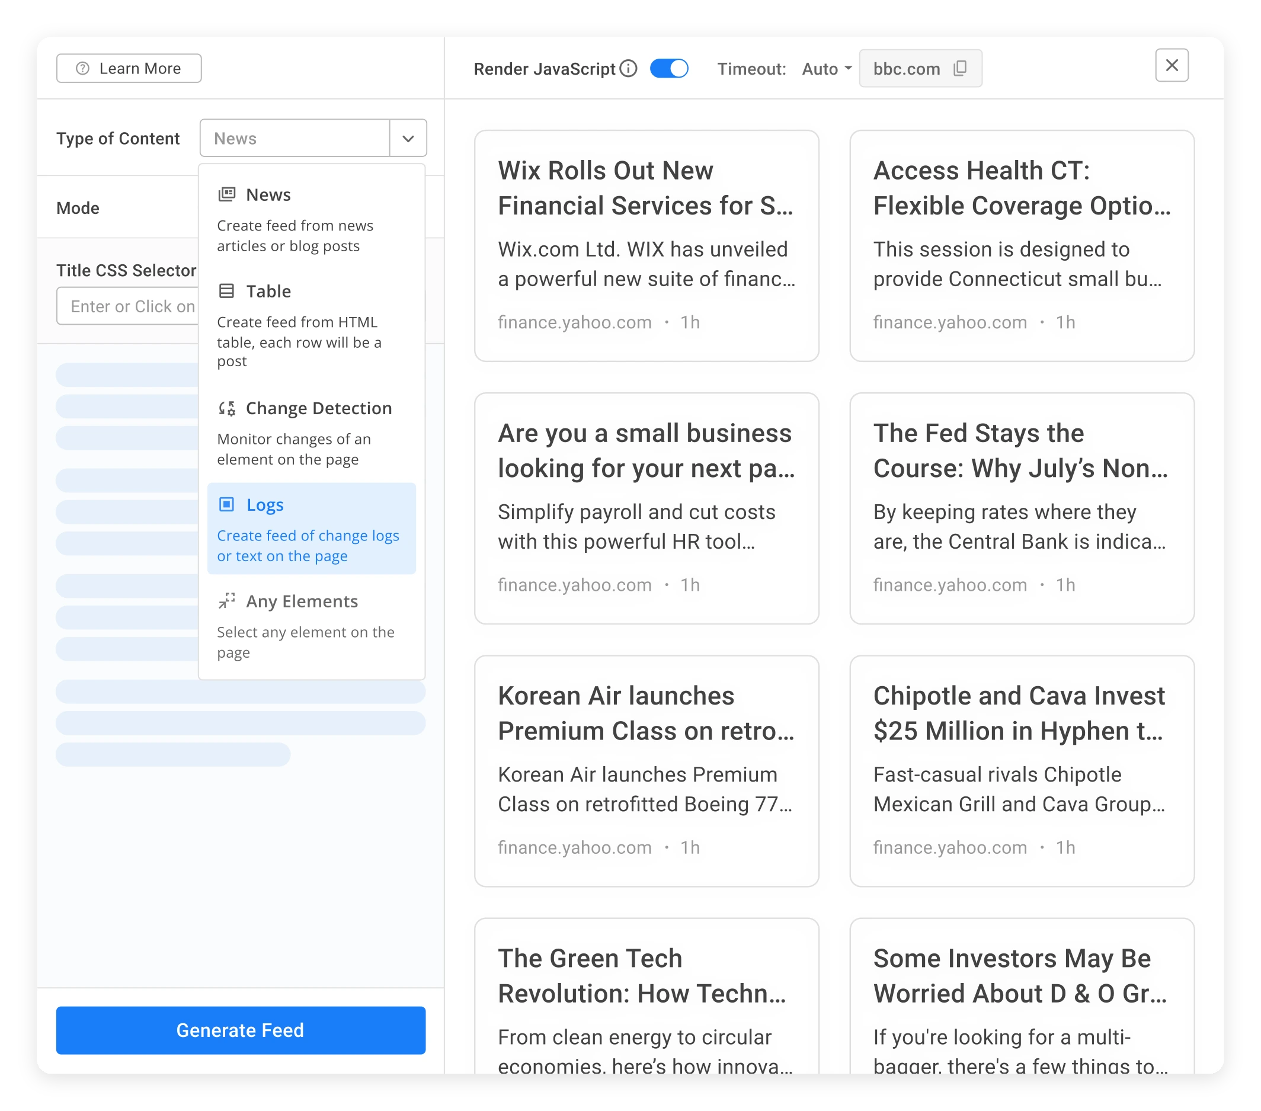Click the Table option's grid icon
Image resolution: width=1261 pixels, height=1111 pixels.
click(x=226, y=290)
